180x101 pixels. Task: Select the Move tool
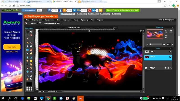pos(31,31)
